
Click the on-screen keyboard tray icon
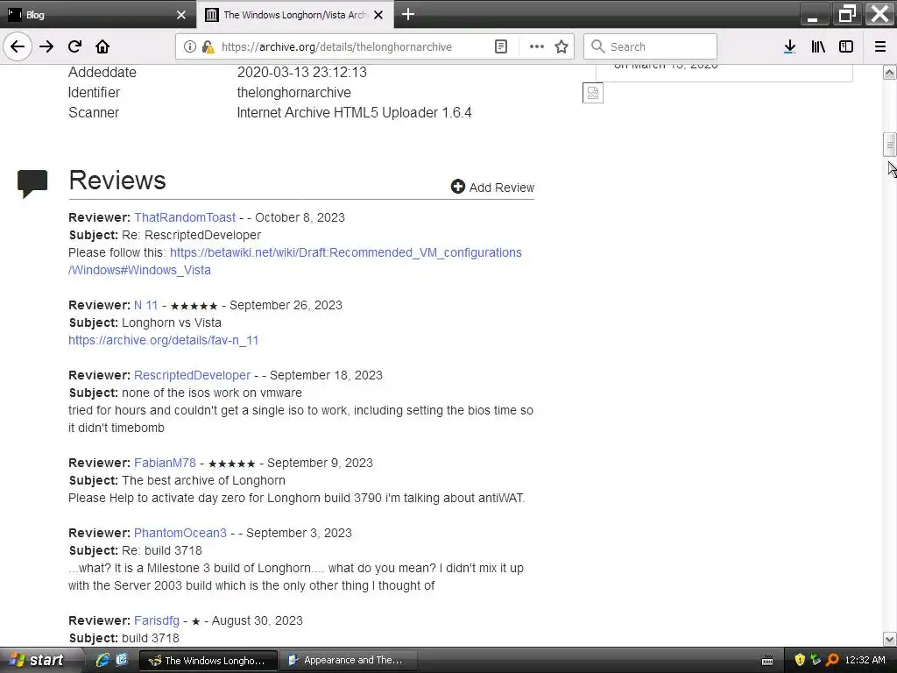767,661
